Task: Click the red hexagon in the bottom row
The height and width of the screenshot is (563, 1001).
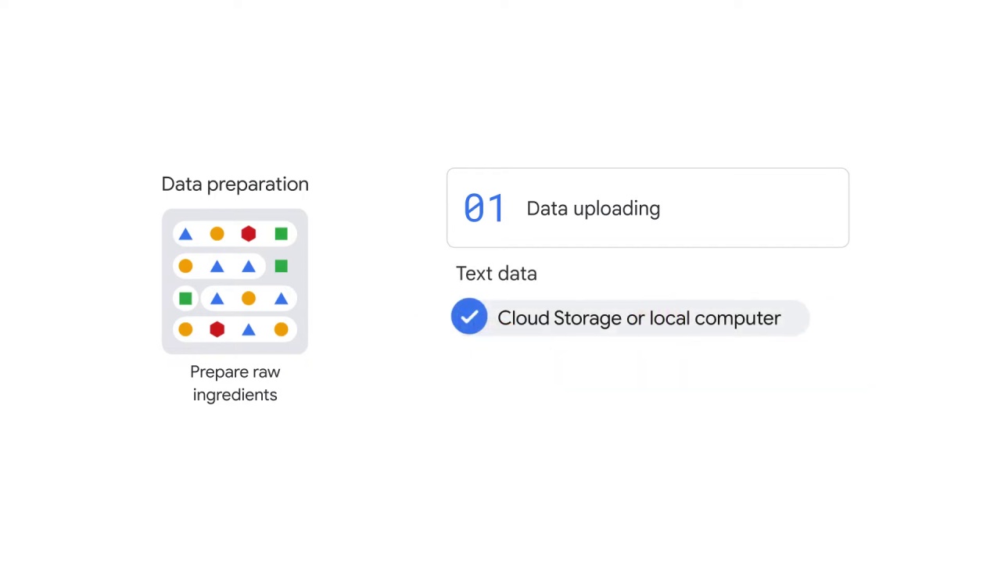Action: (217, 330)
